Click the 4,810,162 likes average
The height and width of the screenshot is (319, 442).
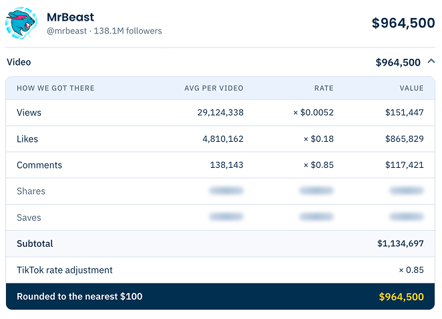click(x=223, y=139)
